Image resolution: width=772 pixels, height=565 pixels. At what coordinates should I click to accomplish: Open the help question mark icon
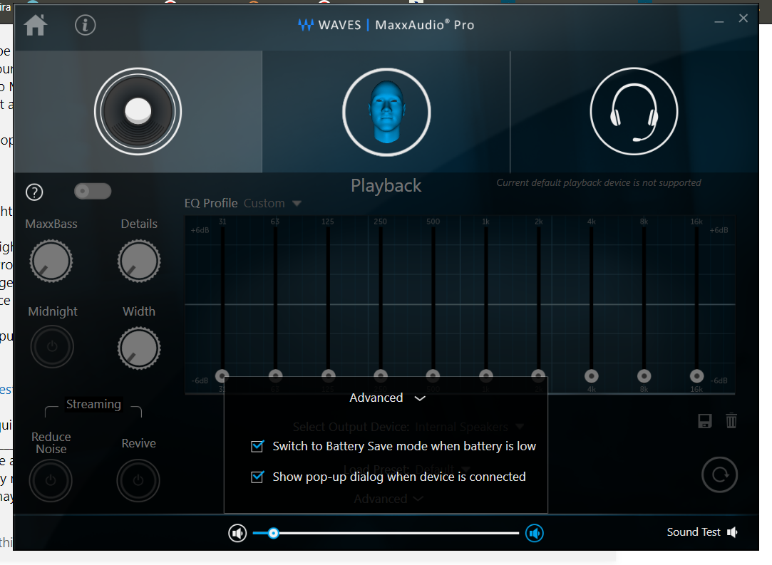pyautogui.click(x=34, y=192)
